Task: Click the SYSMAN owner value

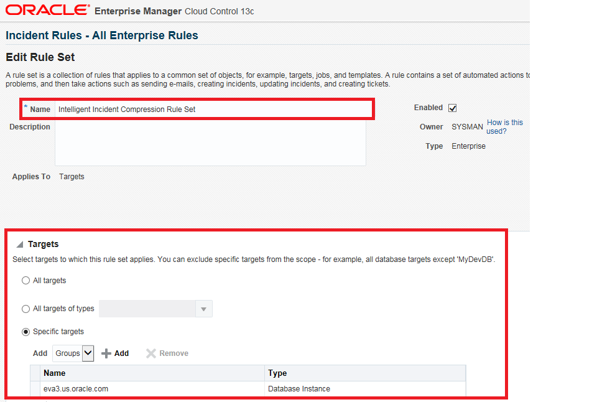Action: 467,127
